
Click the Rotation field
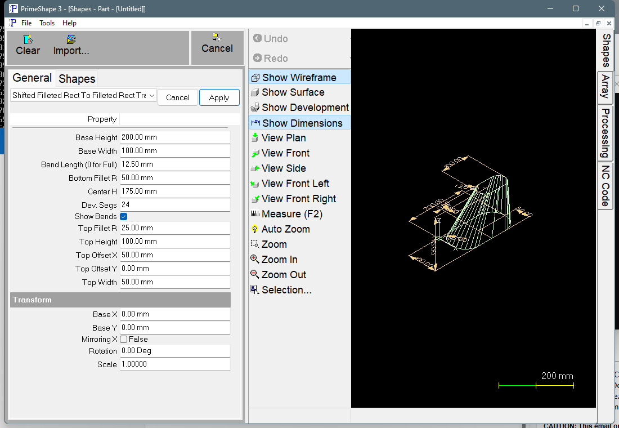coord(175,351)
